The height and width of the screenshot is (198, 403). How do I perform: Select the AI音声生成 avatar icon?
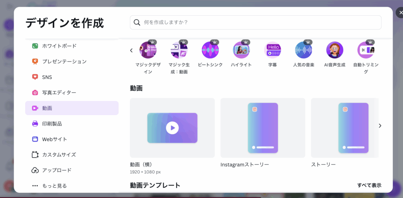tap(335, 50)
